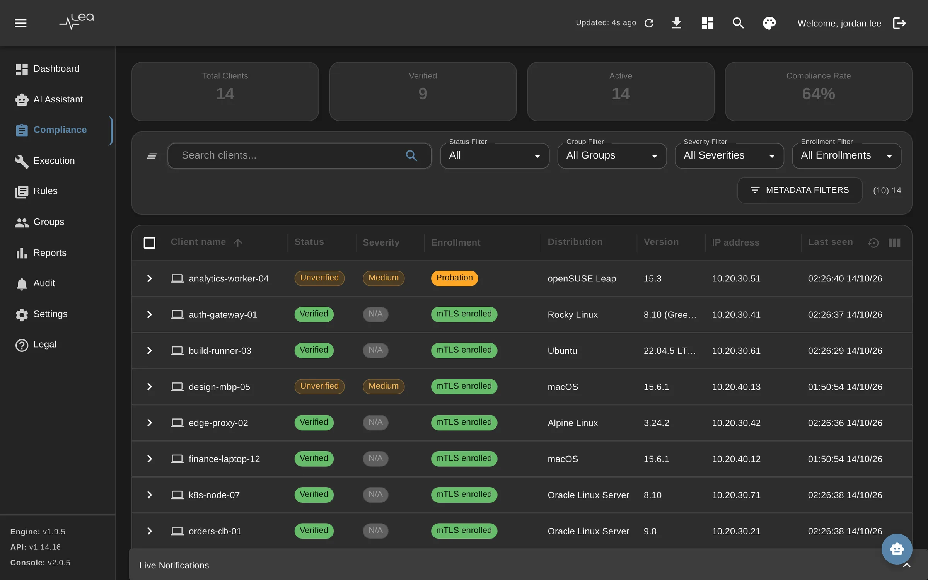
Task: Open the Group Filter dropdown
Action: coord(612,156)
